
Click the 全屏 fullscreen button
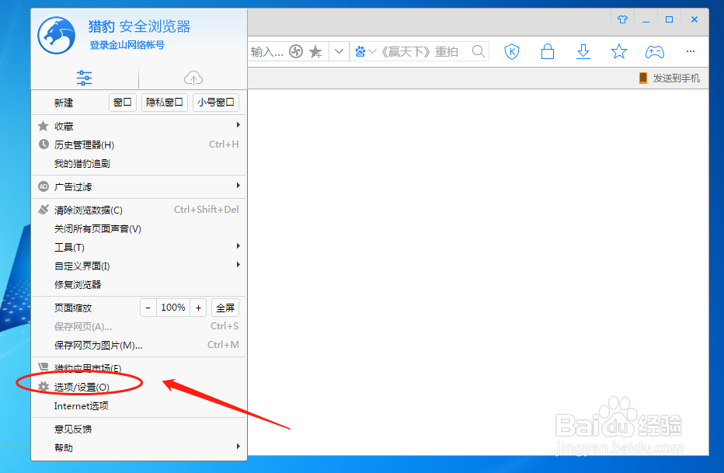point(225,308)
